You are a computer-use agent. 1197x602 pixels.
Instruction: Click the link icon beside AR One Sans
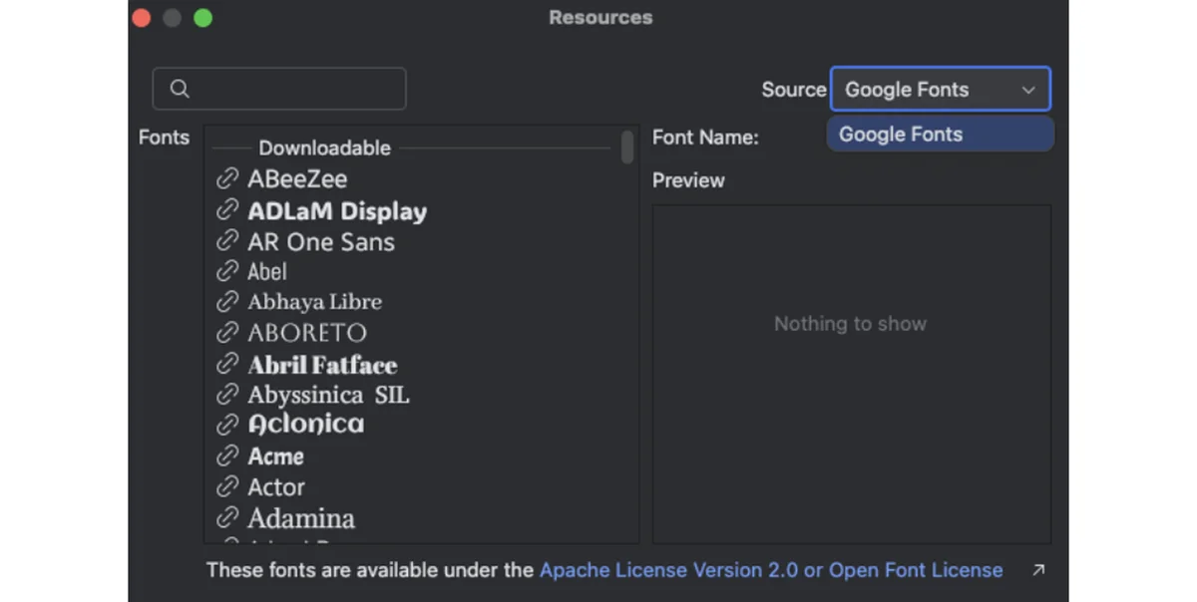coord(227,241)
